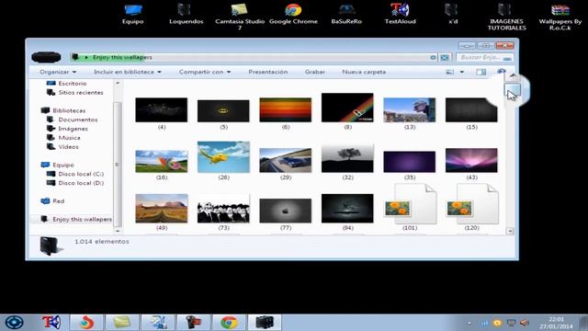Select purple aurora thumbnail (43)
The height and width of the screenshot is (331, 588).
(471, 160)
